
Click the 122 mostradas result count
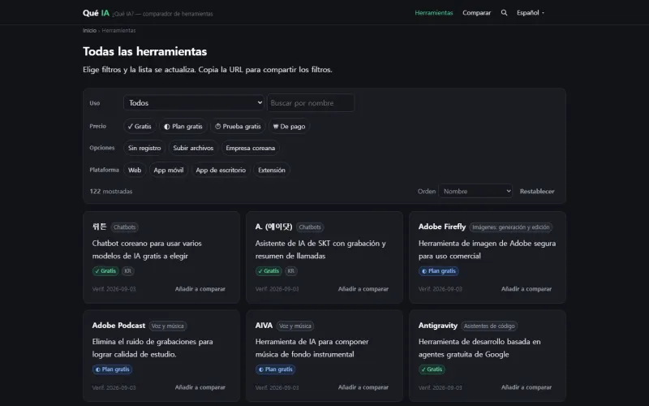pyautogui.click(x=111, y=191)
